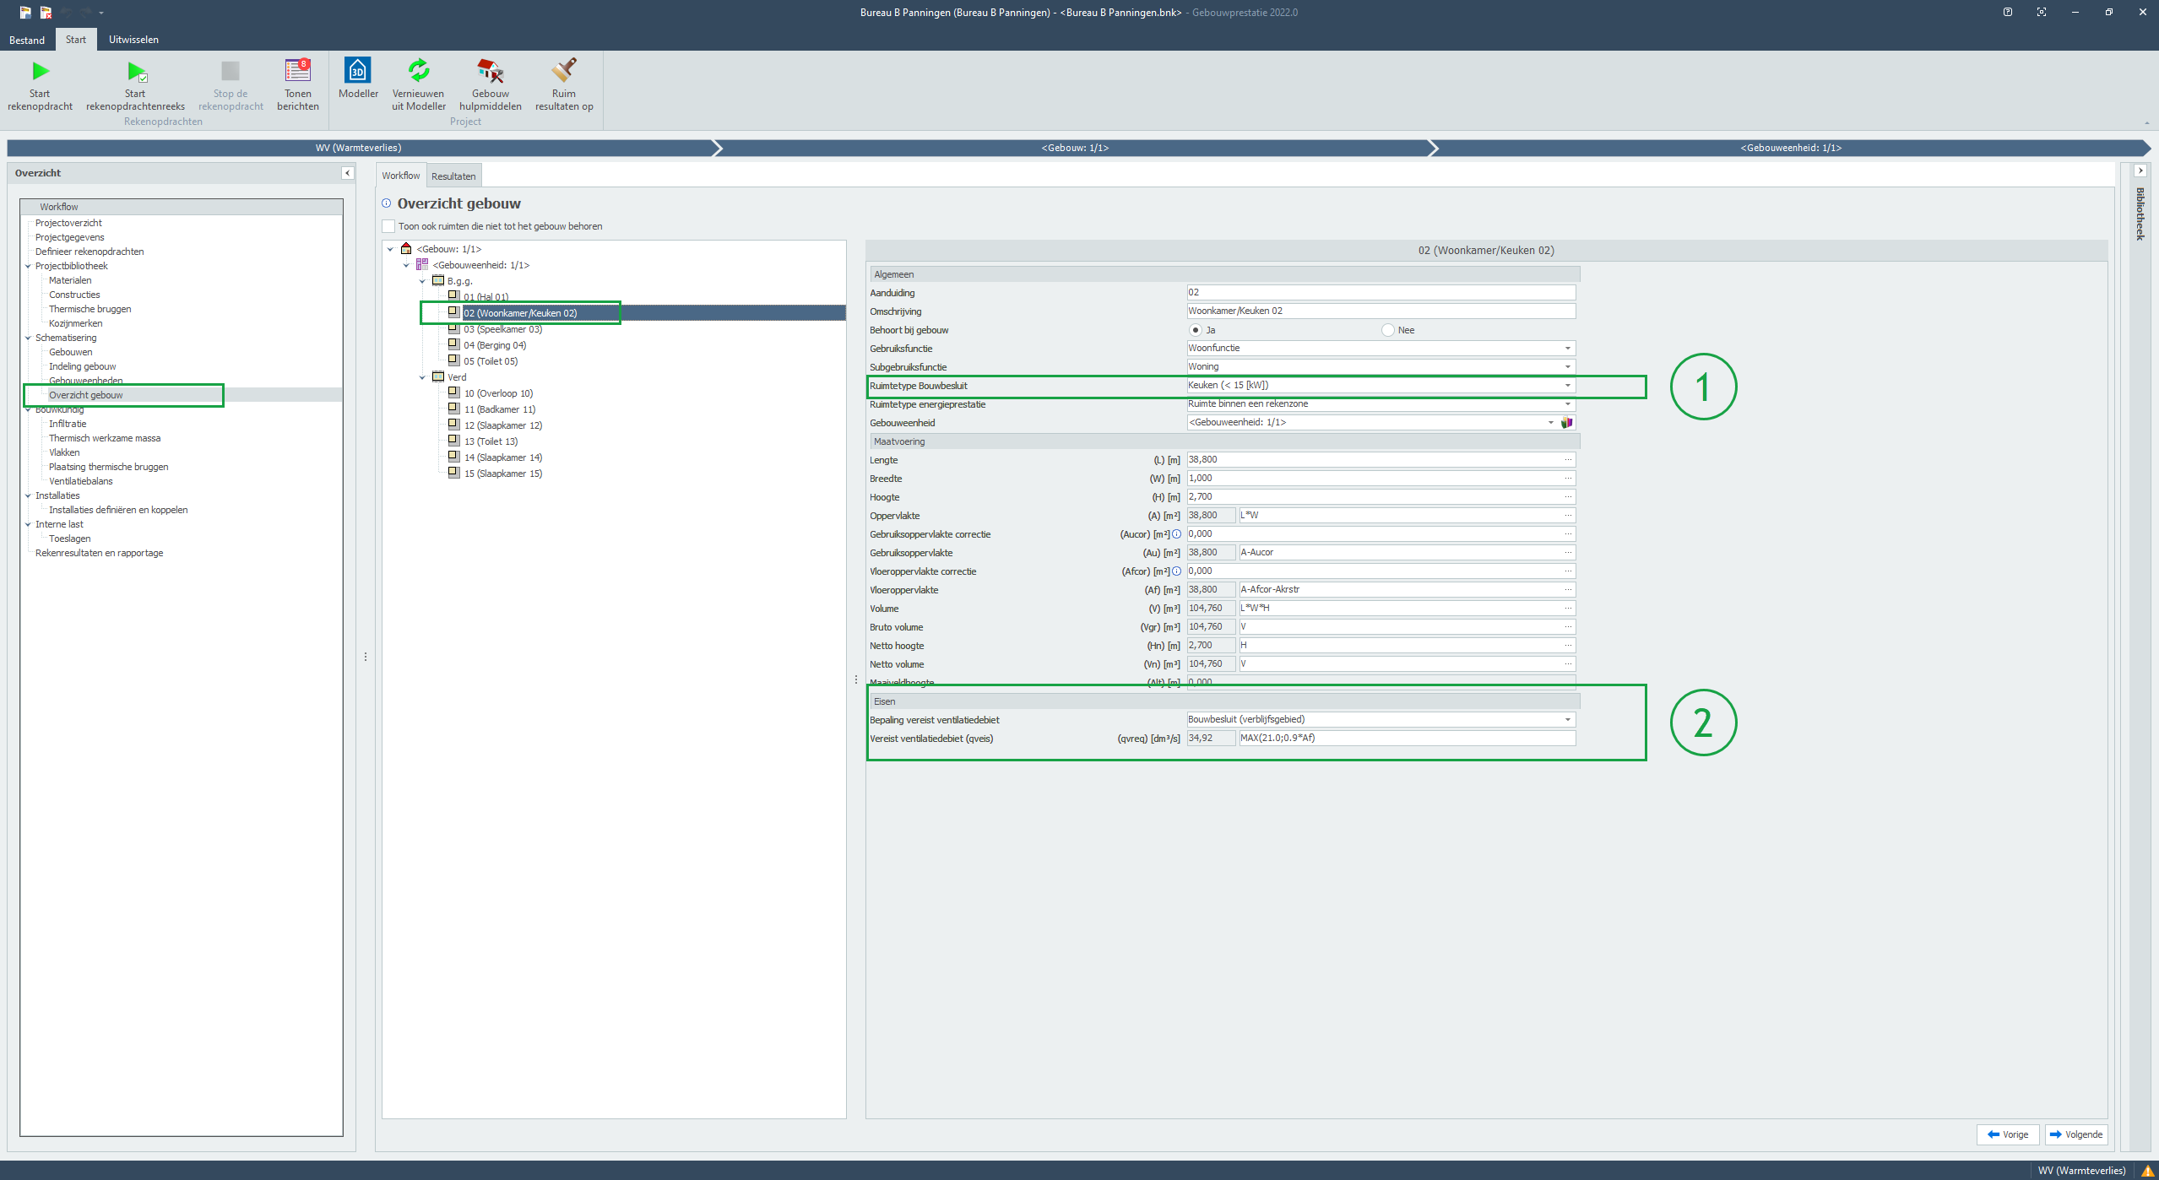This screenshot has height=1180, width=2159.
Task: Switch to the Resultaten tab
Action: pos(453,176)
